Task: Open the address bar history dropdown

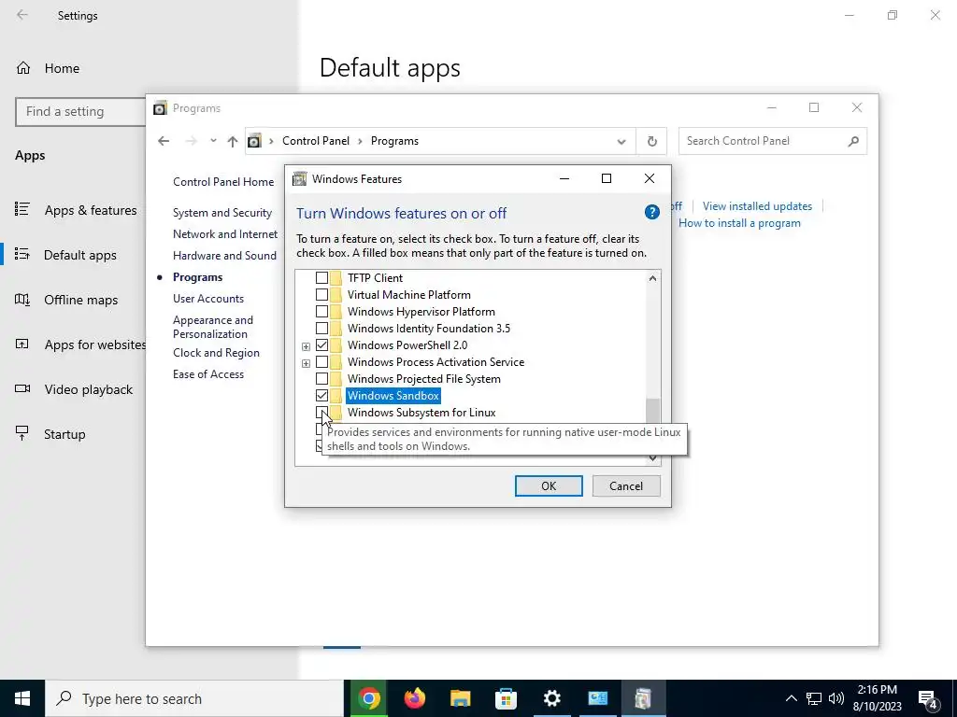Action: coord(621,142)
